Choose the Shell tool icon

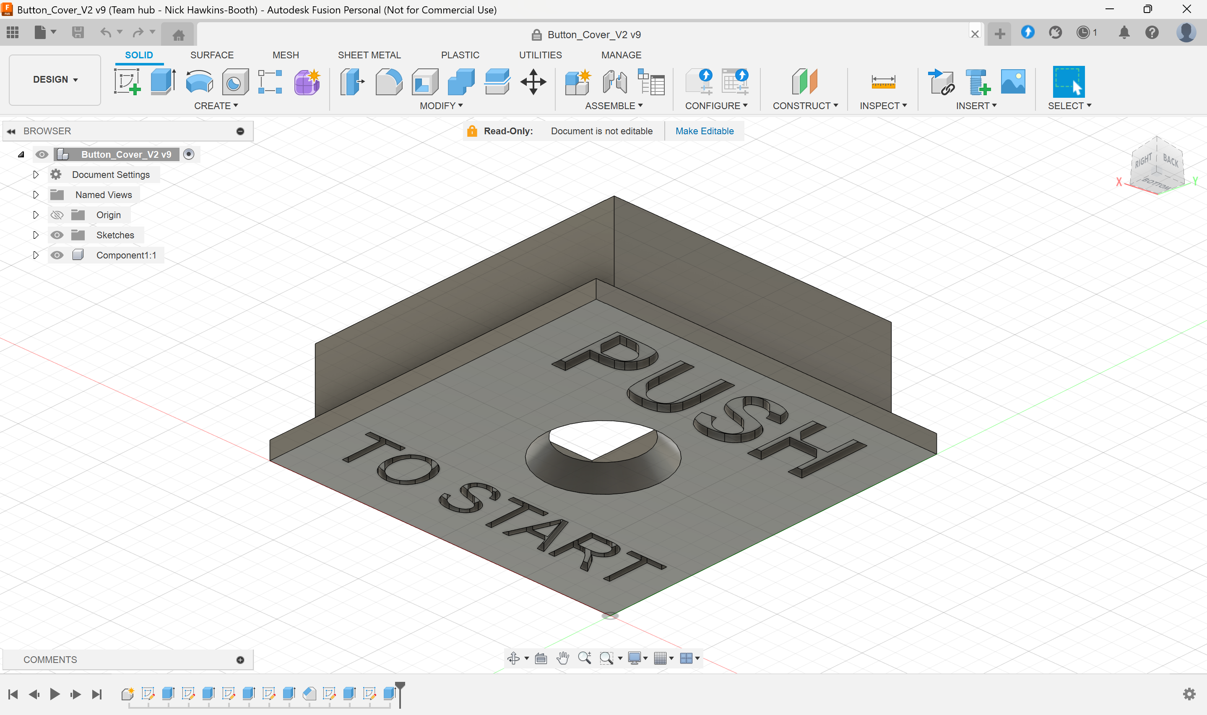pyautogui.click(x=425, y=81)
